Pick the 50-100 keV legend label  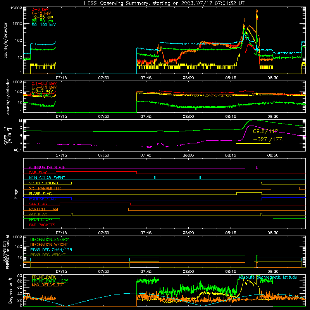[44, 25]
